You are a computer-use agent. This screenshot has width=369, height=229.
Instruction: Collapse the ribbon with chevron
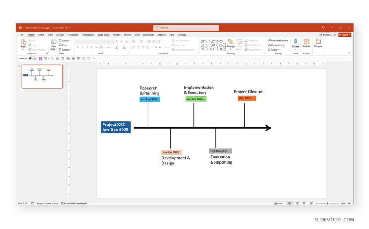pyautogui.click(x=349, y=53)
